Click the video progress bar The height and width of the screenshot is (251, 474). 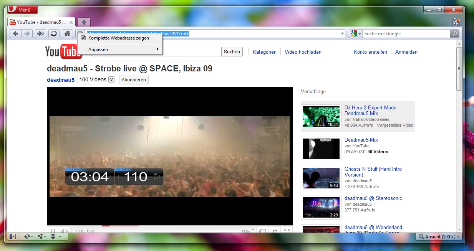click(170, 226)
